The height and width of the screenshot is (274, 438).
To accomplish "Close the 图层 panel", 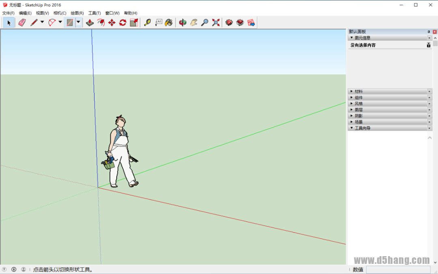I will 429,110.
